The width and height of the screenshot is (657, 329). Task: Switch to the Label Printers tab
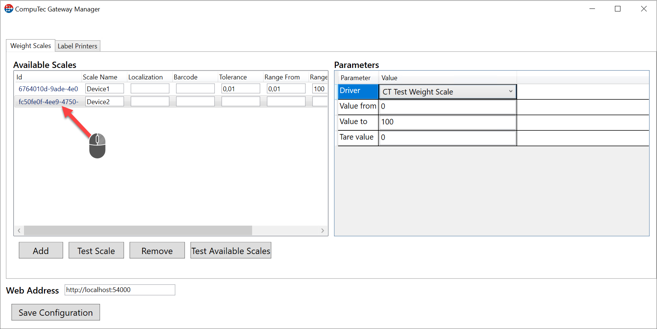pyautogui.click(x=78, y=46)
